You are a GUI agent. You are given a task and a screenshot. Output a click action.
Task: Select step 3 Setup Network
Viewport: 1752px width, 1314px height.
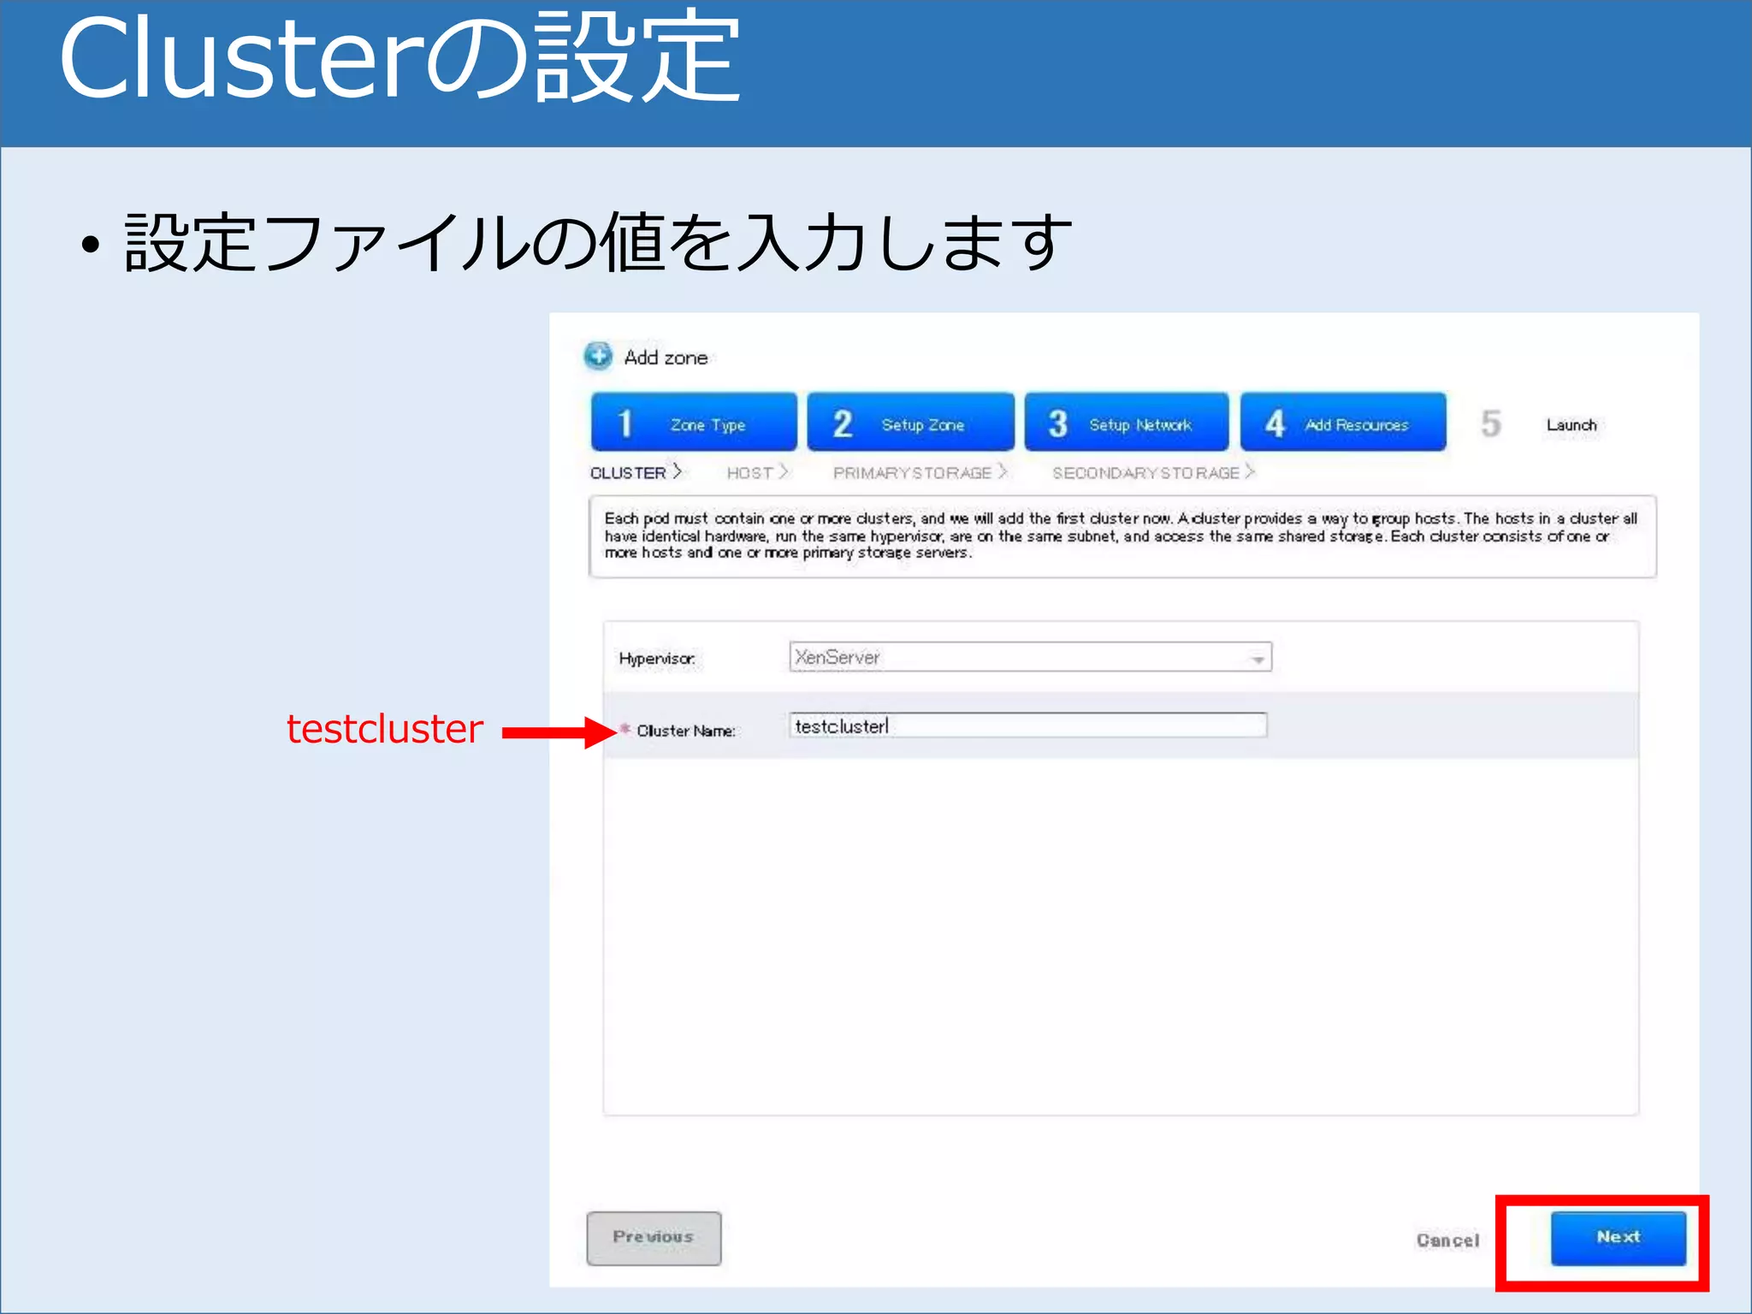pyautogui.click(x=1127, y=422)
